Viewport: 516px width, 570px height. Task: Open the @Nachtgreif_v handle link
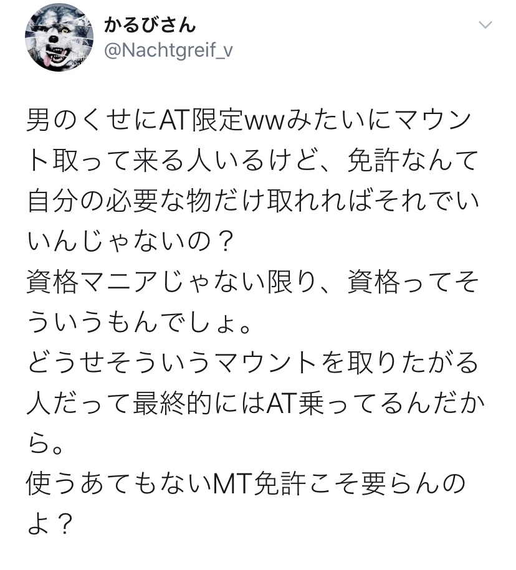click(x=168, y=50)
